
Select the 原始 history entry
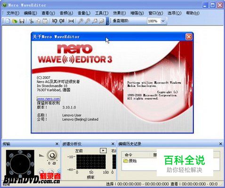[x=130, y=161]
